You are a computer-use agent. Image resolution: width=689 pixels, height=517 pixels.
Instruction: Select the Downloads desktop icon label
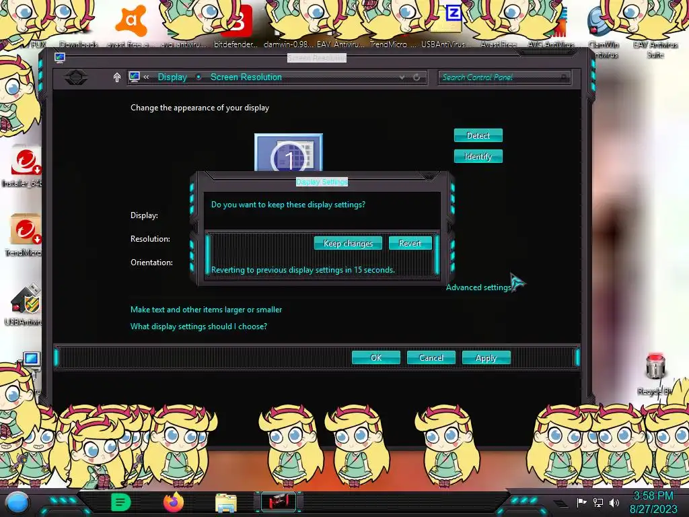[x=79, y=44]
